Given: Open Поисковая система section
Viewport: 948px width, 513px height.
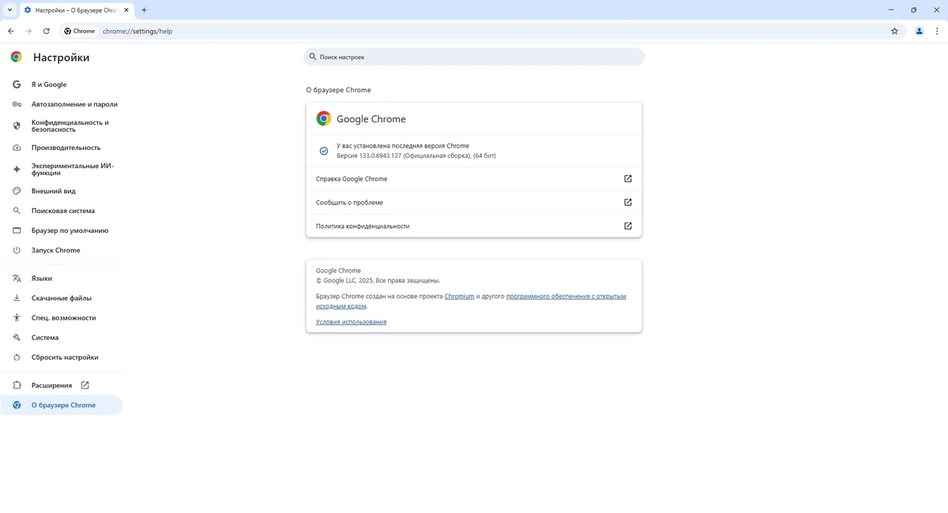Looking at the screenshot, I should (62, 211).
